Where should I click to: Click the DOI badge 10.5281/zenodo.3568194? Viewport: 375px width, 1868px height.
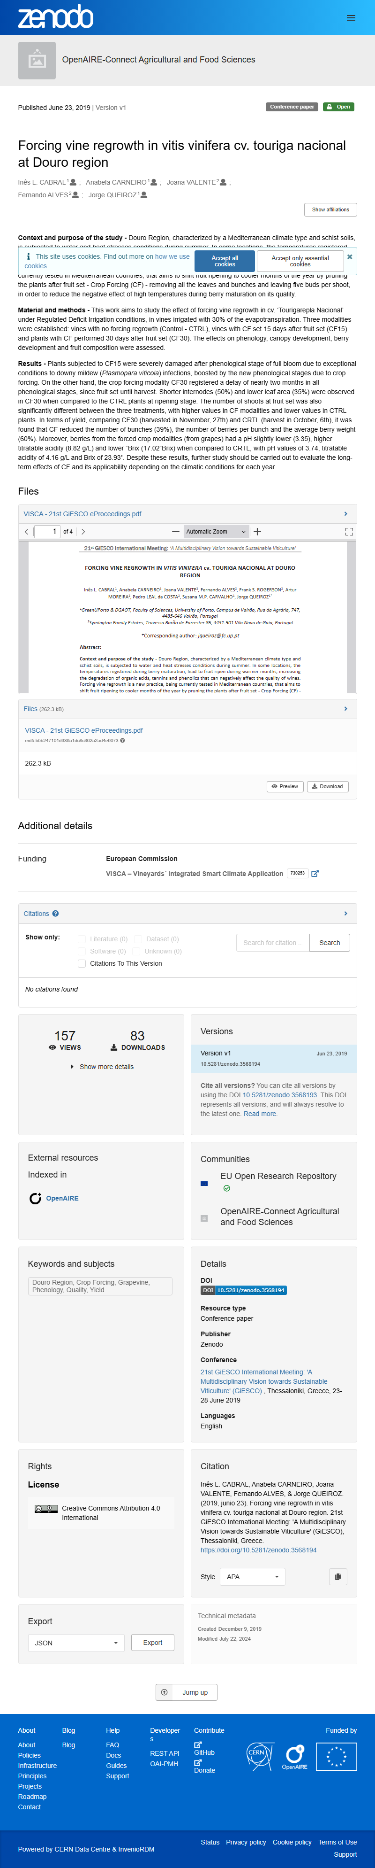coord(243,1290)
